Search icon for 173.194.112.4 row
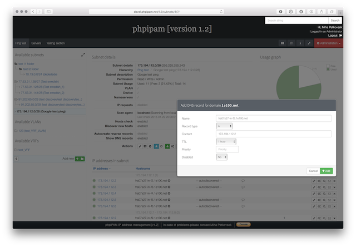This screenshot has height=247, width=356. pos(324,194)
